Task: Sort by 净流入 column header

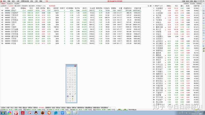Action: pos(85,8)
